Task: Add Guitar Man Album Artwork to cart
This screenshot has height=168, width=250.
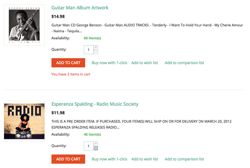Action: click(x=68, y=63)
